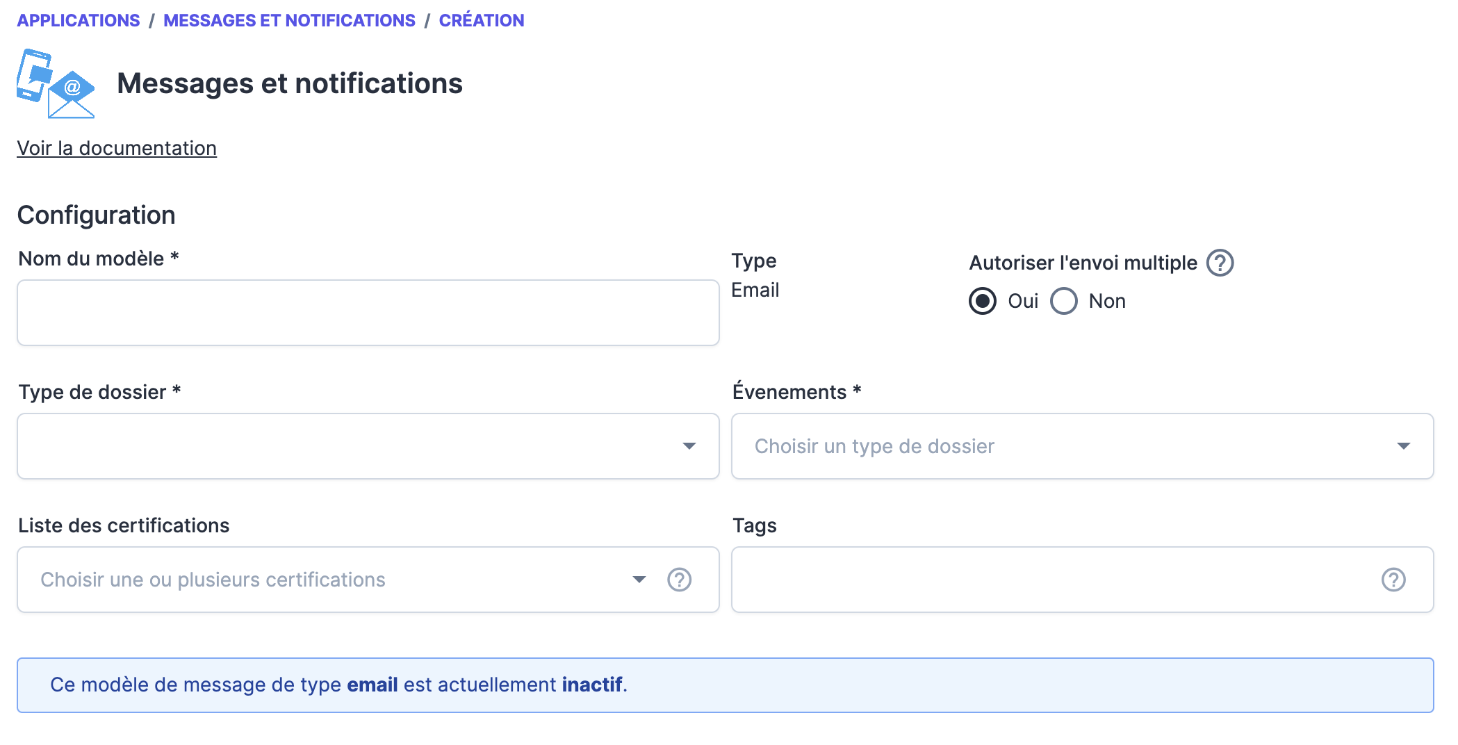Click the help icon in certifications field
The width and height of the screenshot is (1458, 745).
pos(679,580)
